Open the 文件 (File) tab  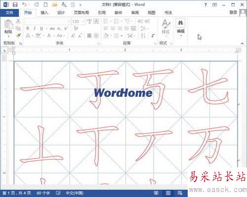(x=9, y=13)
